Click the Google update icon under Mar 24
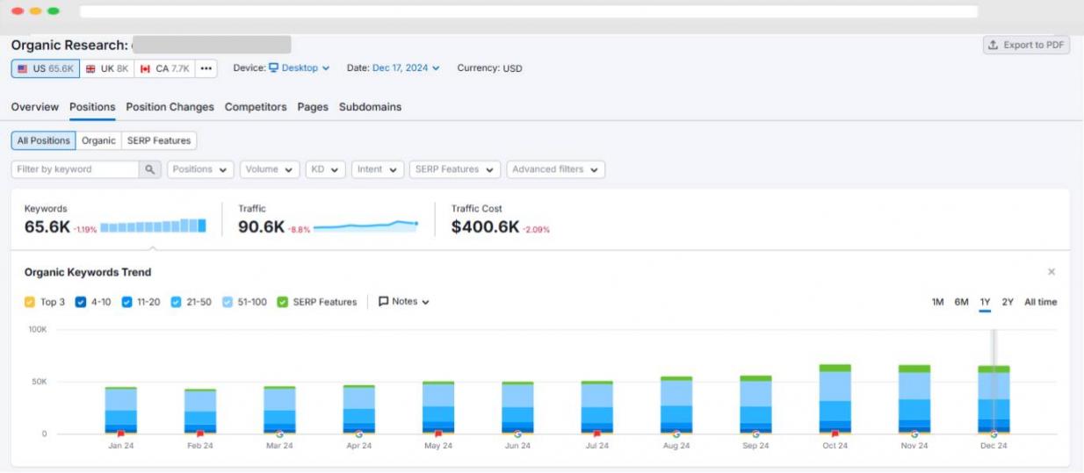This screenshot has width=1084, height=473. point(279,434)
